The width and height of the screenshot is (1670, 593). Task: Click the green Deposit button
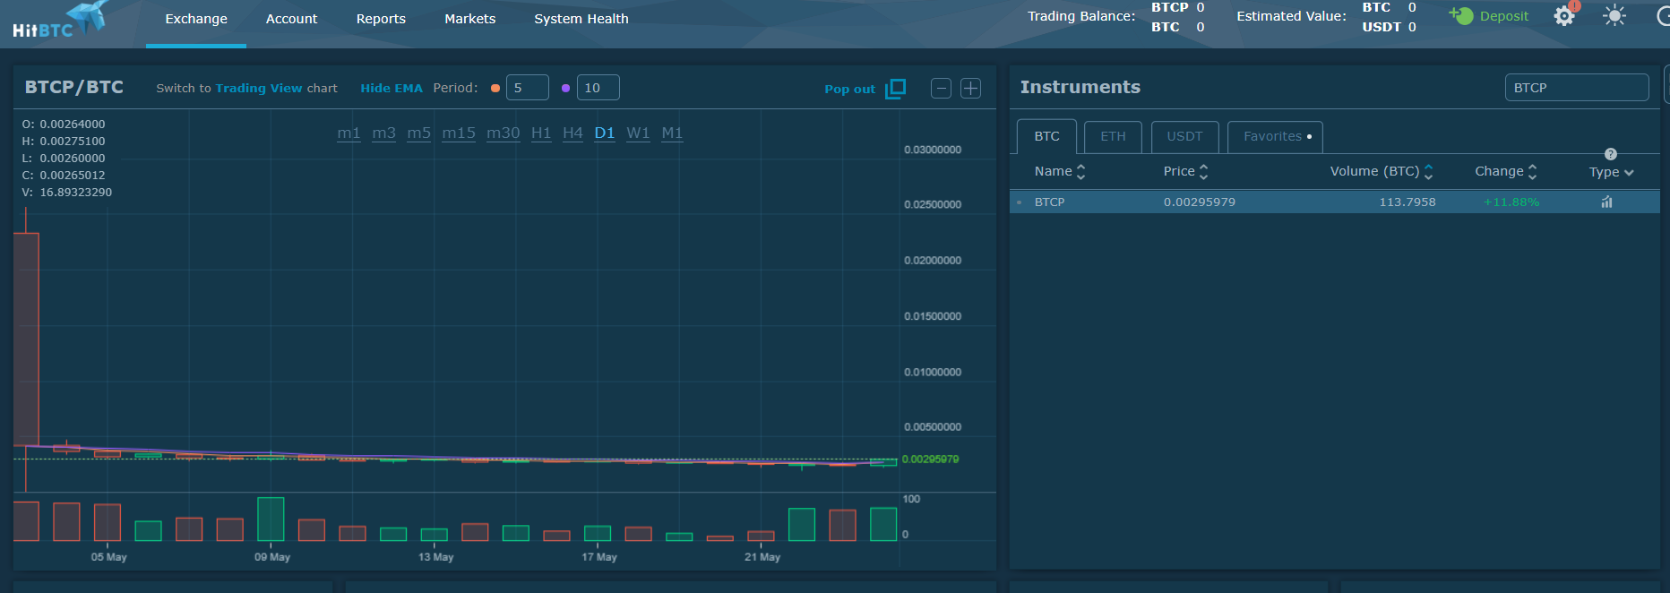coord(1489,16)
